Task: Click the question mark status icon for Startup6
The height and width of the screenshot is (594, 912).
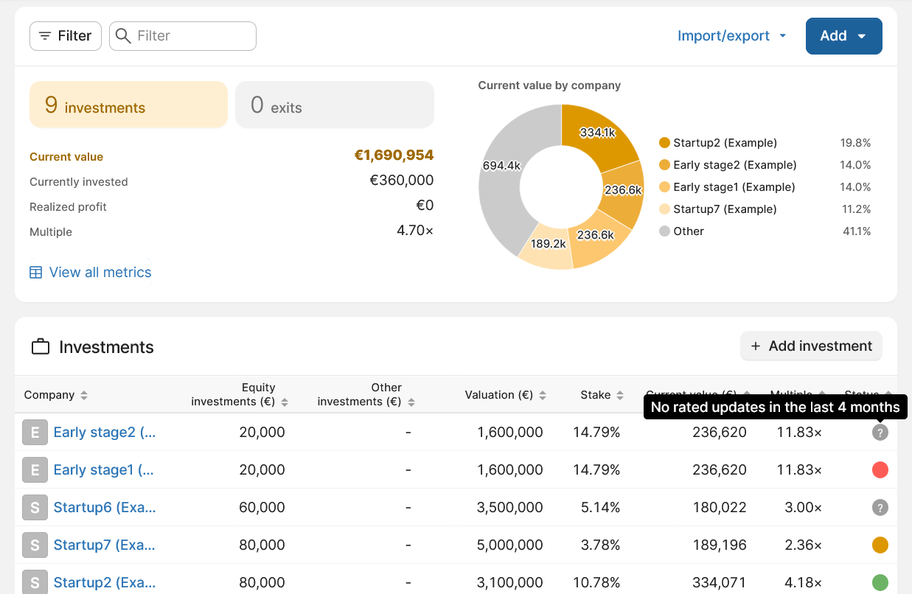Action: coord(880,508)
